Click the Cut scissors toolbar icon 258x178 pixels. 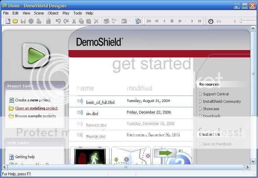click(74, 21)
